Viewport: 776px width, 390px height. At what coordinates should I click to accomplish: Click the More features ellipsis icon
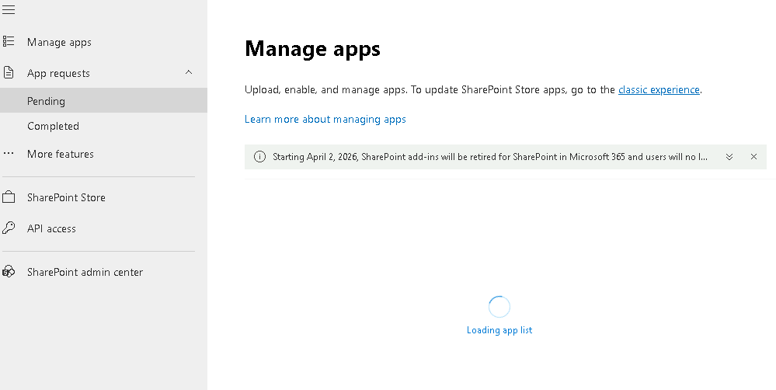coord(9,153)
